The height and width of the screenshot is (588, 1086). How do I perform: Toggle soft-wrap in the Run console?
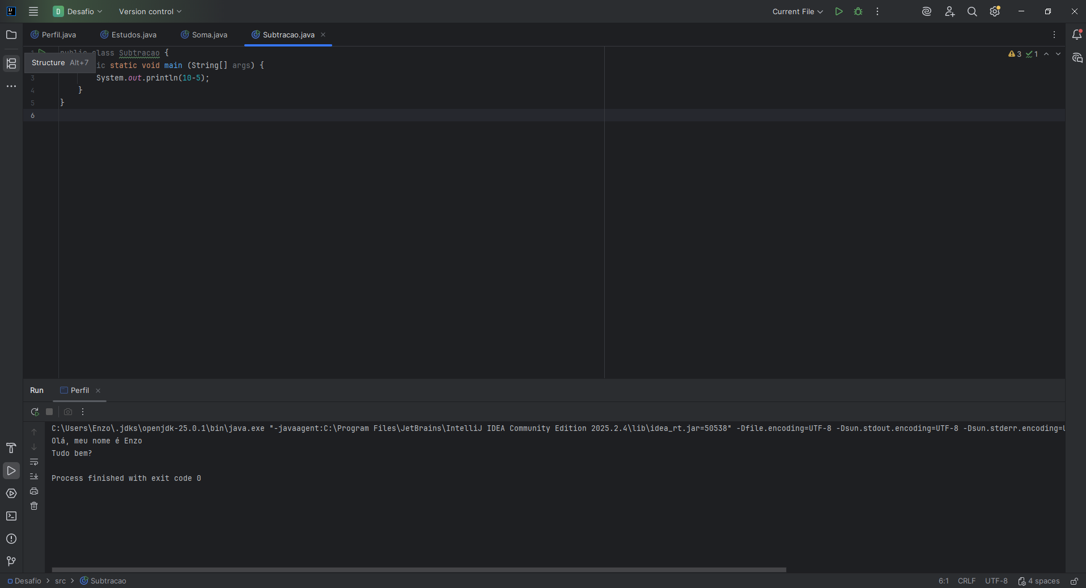click(34, 462)
